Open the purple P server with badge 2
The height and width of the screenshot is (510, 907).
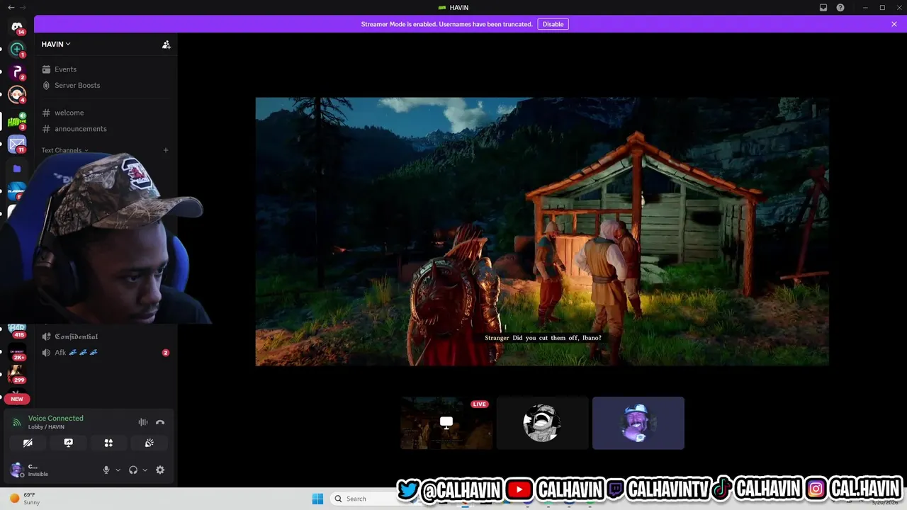[x=17, y=72]
